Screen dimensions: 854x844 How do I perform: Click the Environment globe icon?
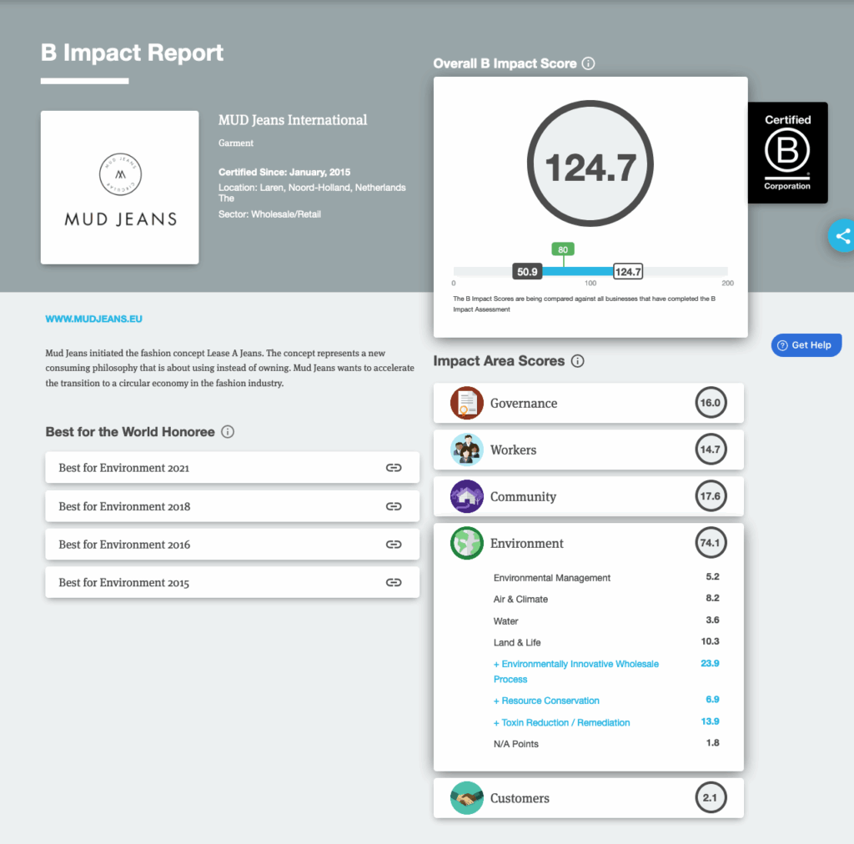coord(467,543)
